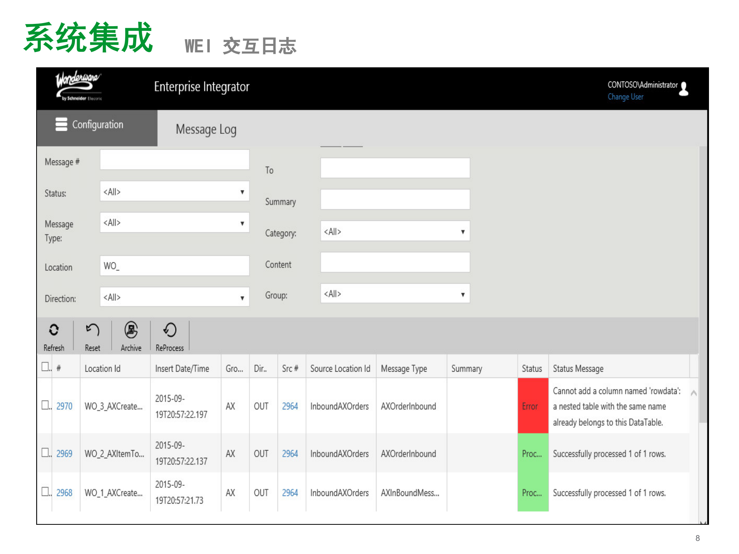
Task: Click the Location field containing WO_
Action: [x=174, y=266]
